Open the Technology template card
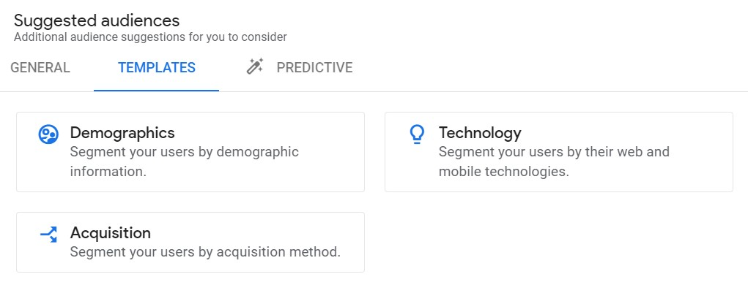748x285 pixels. pyautogui.click(x=558, y=152)
